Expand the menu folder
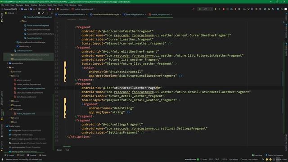The width and height of the screenshot is (288, 162). click(10, 101)
